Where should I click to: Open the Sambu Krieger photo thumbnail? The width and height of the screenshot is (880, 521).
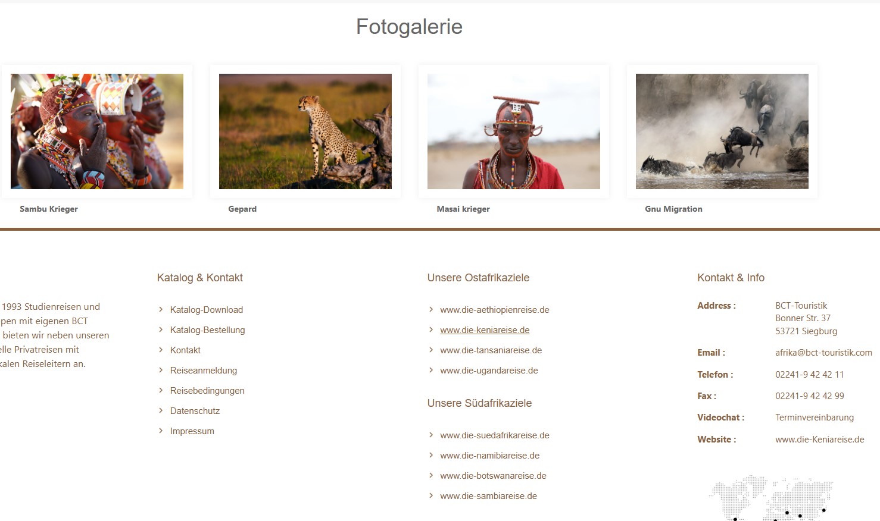pos(97,131)
